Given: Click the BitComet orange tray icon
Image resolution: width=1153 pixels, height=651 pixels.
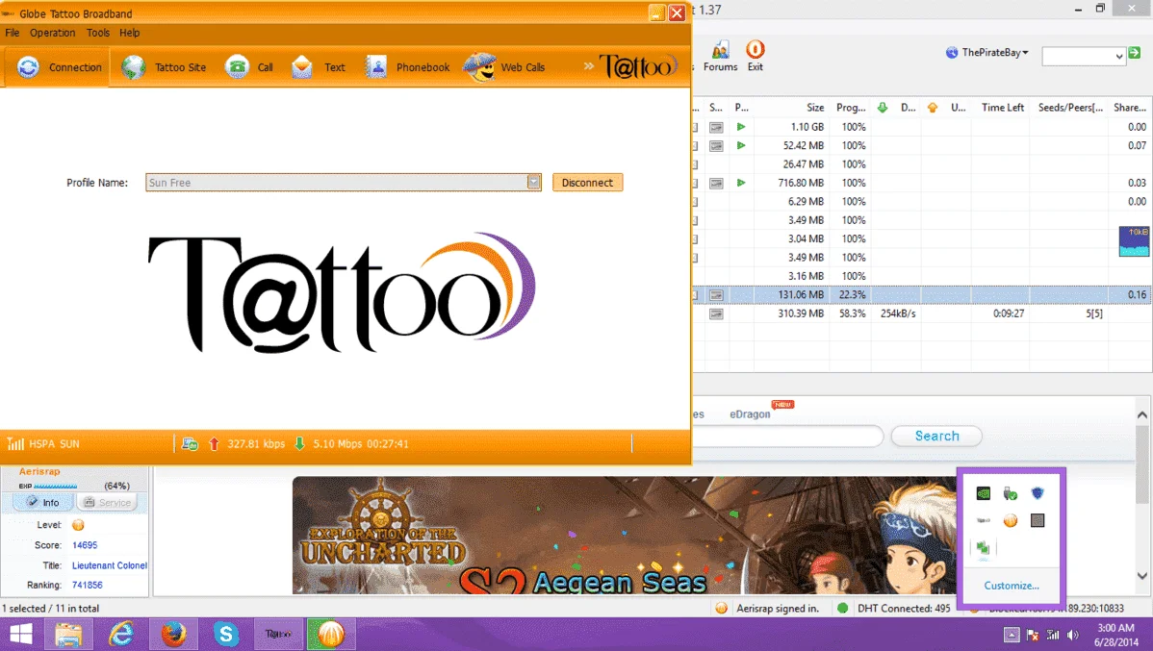Looking at the screenshot, I should (1011, 521).
